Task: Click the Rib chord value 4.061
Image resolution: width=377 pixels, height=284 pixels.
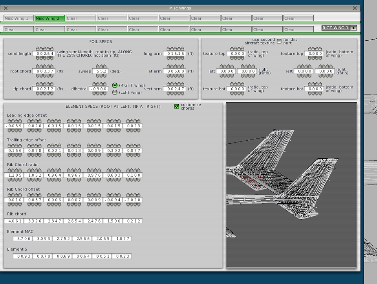Action: (x=14, y=221)
